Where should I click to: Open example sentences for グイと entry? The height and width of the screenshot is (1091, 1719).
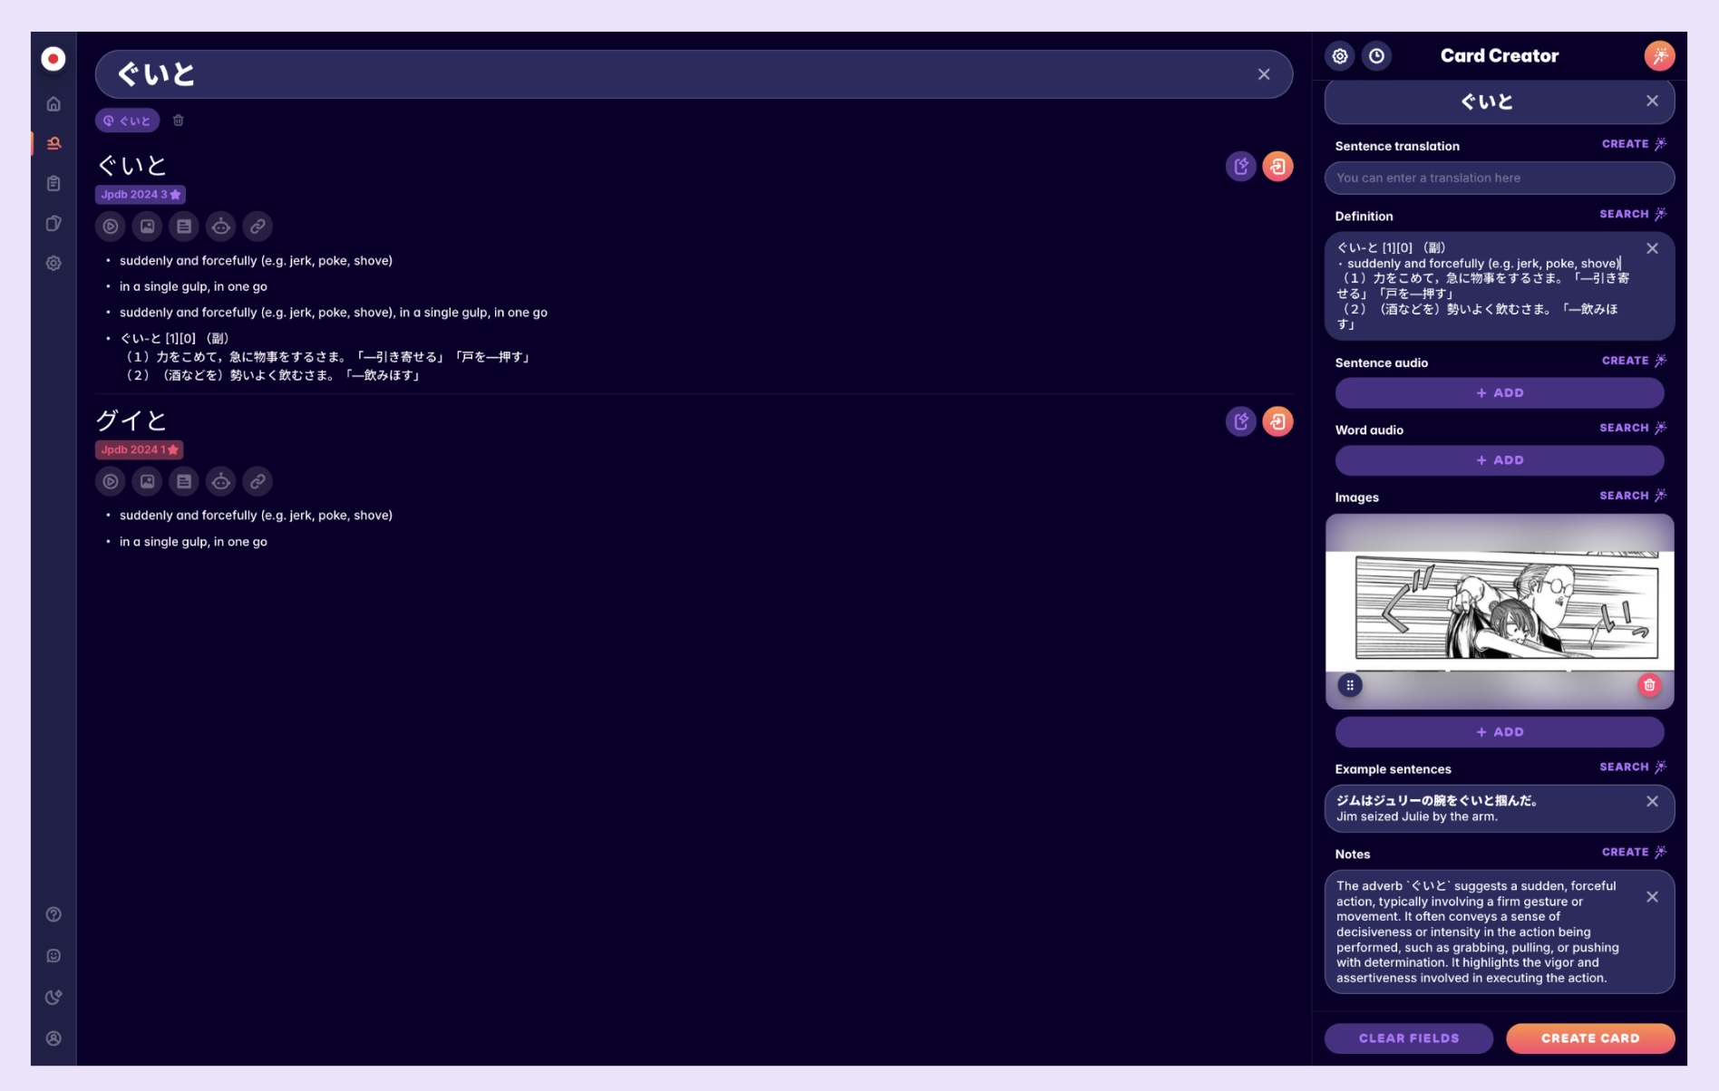coord(184,481)
